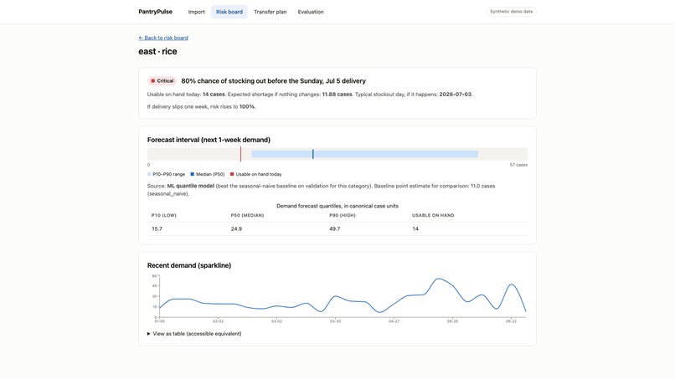Click the Forecast interval section heading
The height and width of the screenshot is (379, 675).
209,140
